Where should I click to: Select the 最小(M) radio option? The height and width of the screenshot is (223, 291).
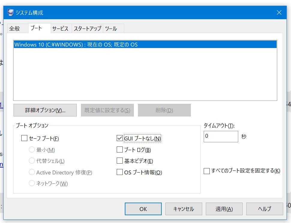[32, 150]
